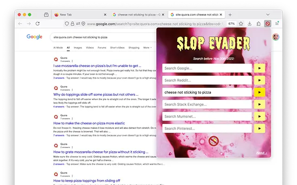297x185 pixels.
Task: Bookmark this page with star icon
Action: [x=241, y=24]
